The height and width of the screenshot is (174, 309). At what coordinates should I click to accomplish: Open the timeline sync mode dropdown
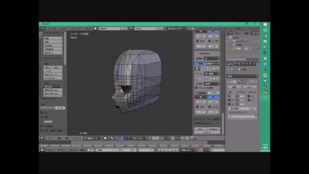click(188, 150)
